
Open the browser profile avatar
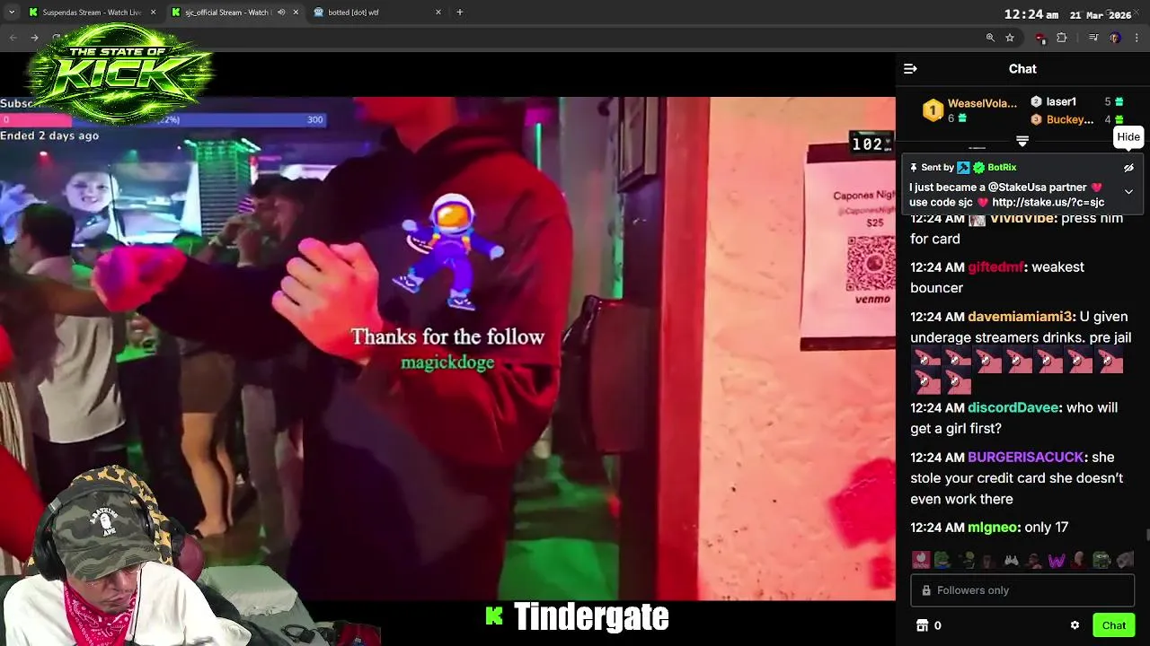pos(1115,38)
